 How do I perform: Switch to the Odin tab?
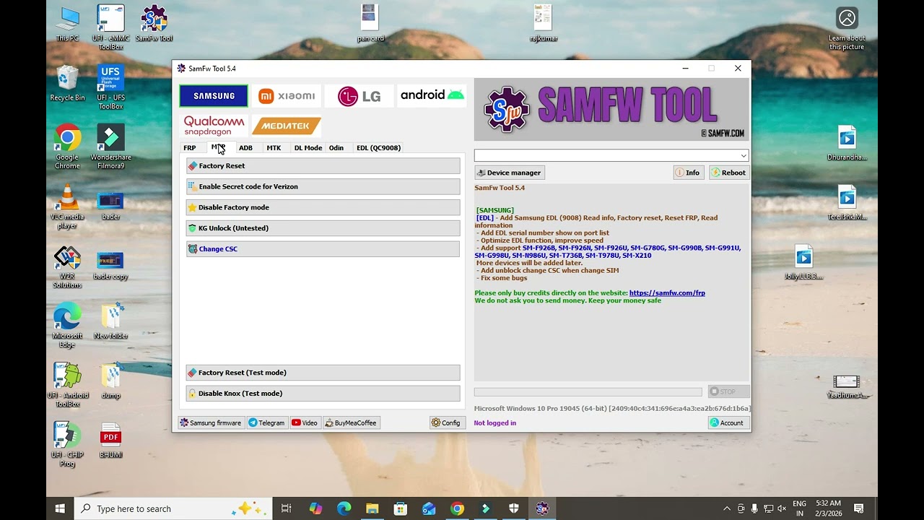[336, 147]
